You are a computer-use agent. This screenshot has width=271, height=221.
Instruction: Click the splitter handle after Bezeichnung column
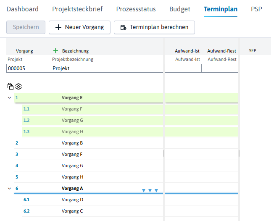coord(164,153)
